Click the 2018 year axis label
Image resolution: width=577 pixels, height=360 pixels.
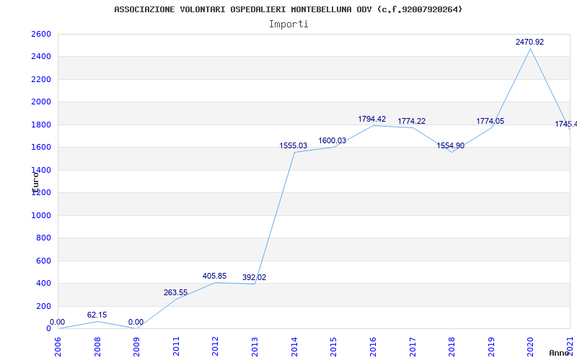tap(452, 347)
